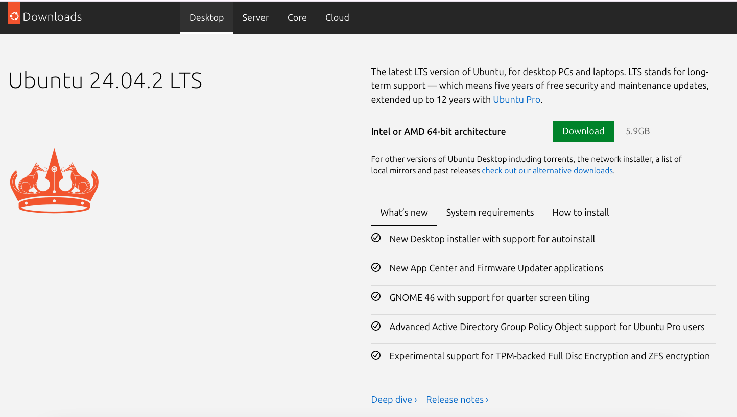This screenshot has width=737, height=417.
Task: Show the System requirements tab
Action: tap(490, 213)
